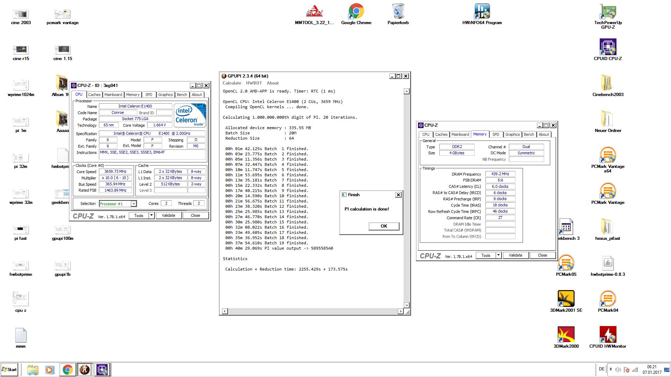Switch to CPU-Z taskbar item
The width and height of the screenshot is (671, 377).
[x=102, y=370]
